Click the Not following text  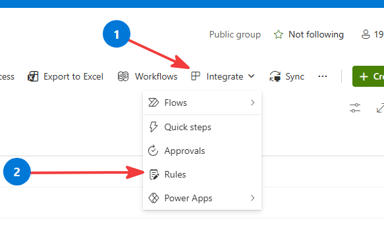click(x=316, y=34)
